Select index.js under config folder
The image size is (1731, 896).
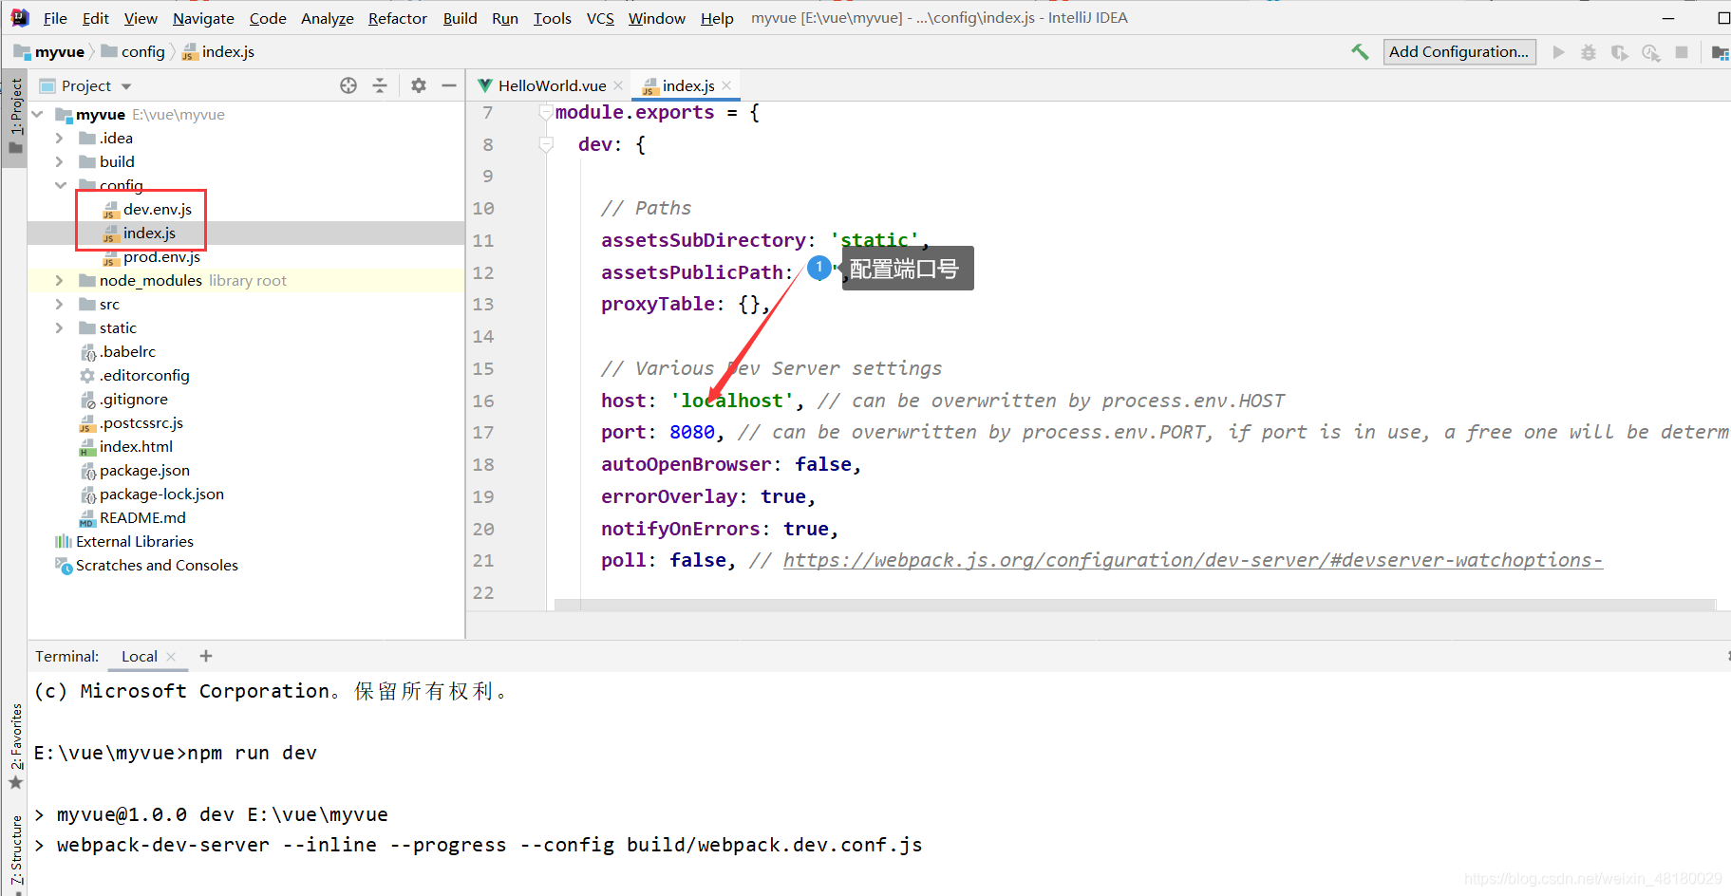click(140, 233)
